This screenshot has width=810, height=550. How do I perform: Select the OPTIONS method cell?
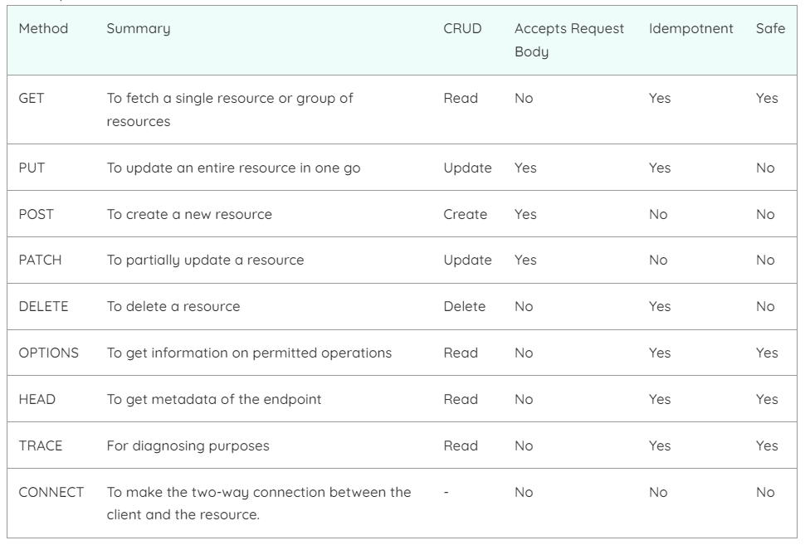click(x=49, y=353)
